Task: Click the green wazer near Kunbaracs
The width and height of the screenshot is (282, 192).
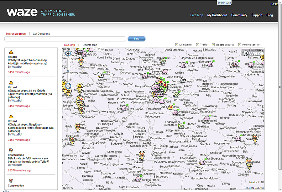Action: pos(181,126)
